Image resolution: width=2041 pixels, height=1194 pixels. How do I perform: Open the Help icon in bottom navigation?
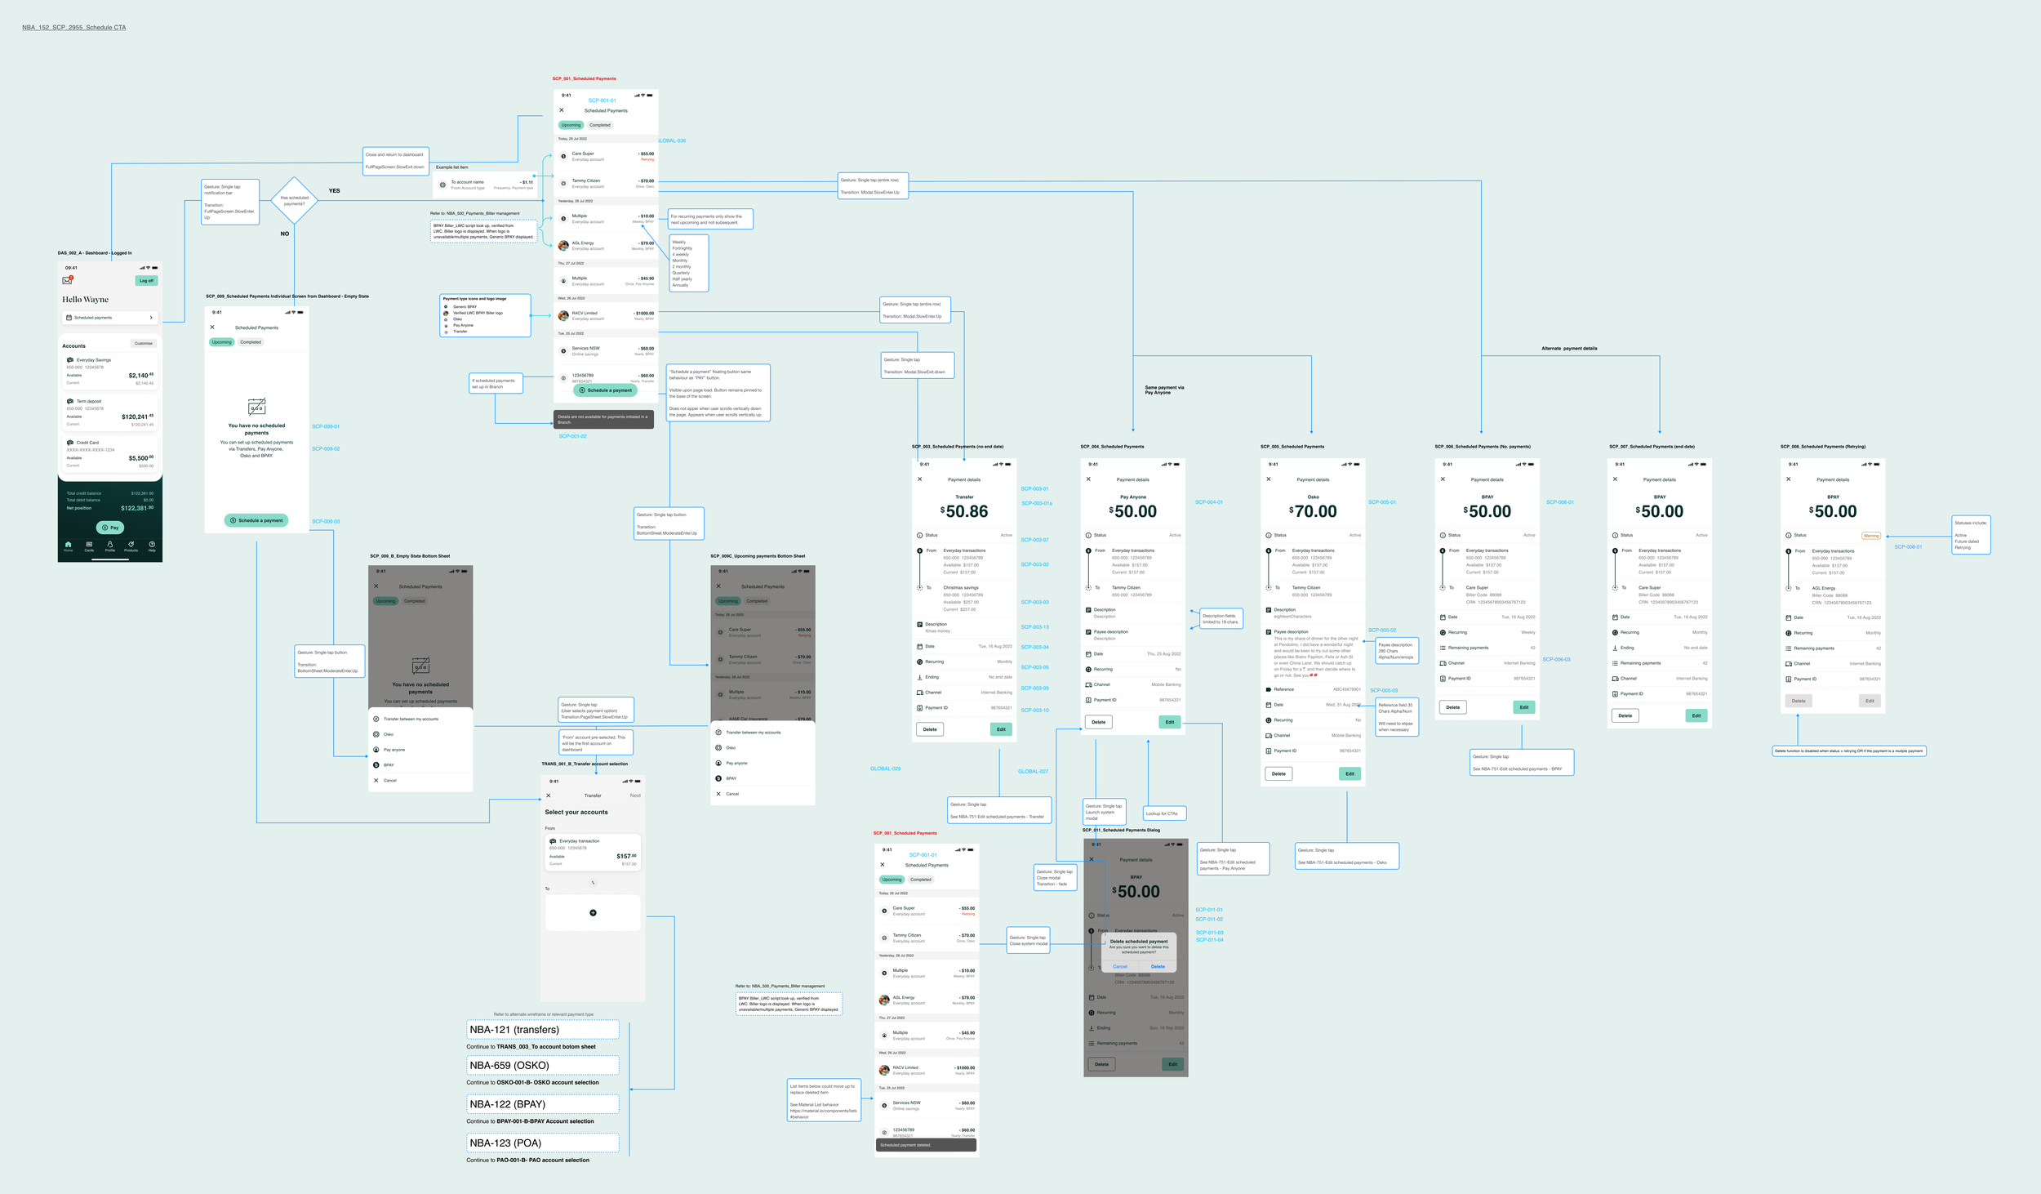coord(152,546)
